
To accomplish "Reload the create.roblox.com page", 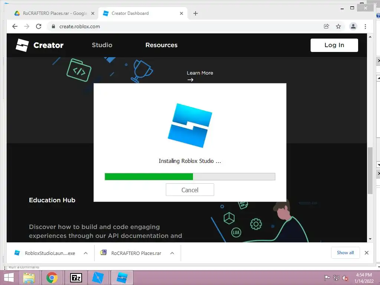I will 39,26.
